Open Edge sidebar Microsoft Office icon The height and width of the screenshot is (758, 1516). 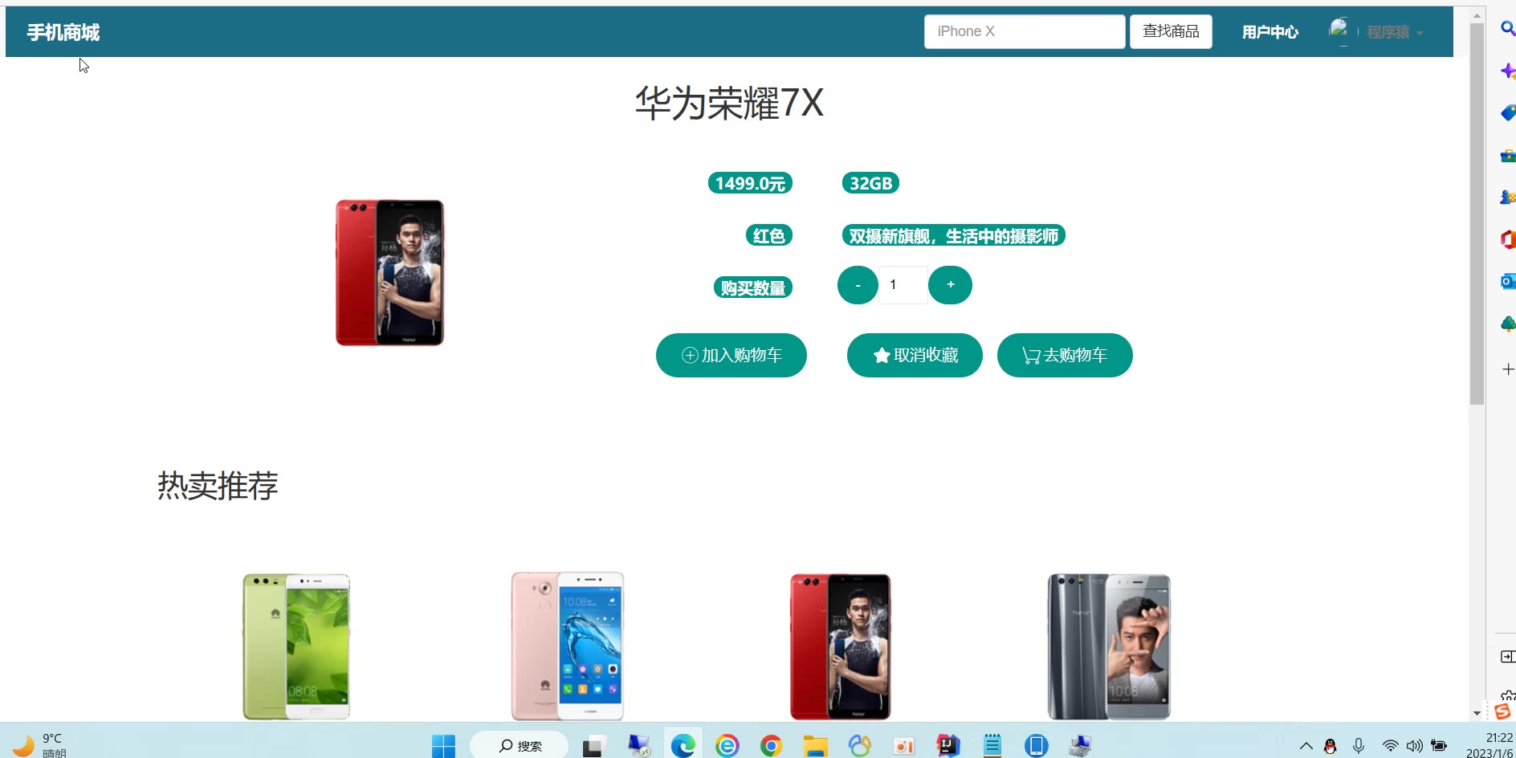click(1508, 239)
